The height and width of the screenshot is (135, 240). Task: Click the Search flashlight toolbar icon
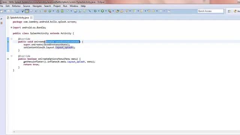(x=127, y=11)
